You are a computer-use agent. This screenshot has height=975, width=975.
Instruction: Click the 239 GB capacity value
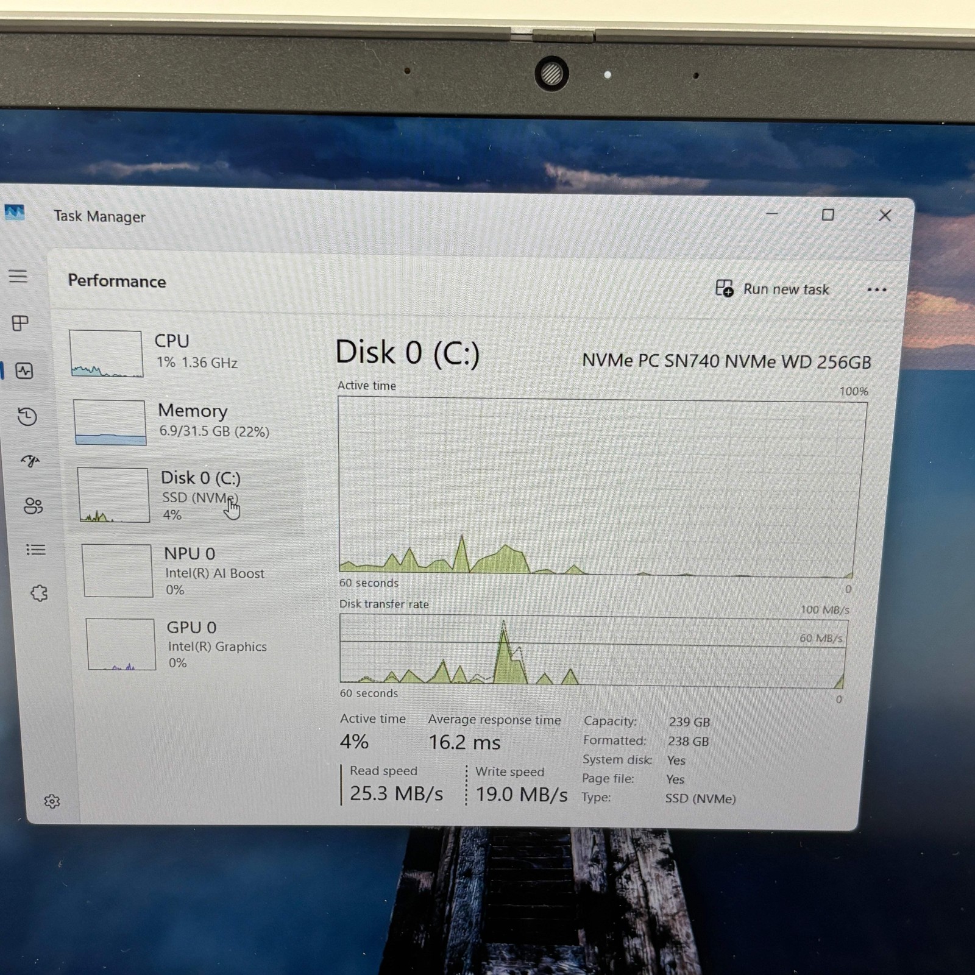689,721
